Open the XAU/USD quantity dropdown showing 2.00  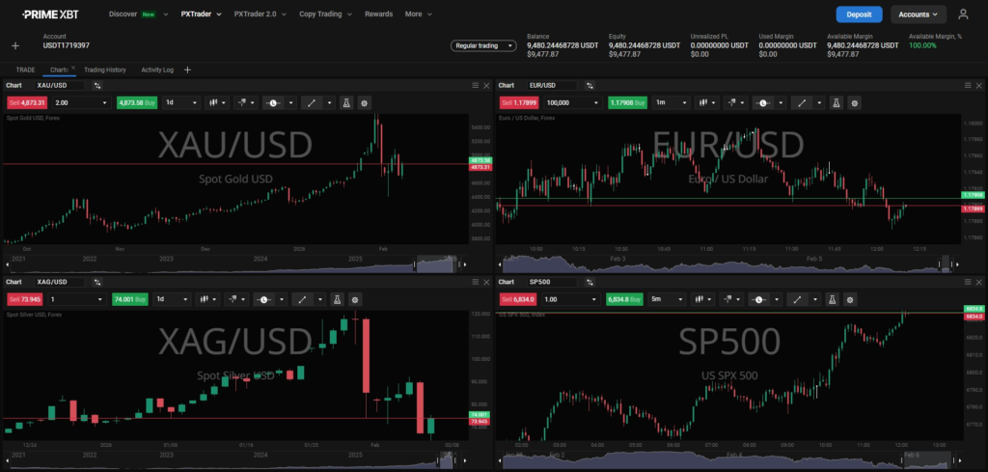click(x=81, y=102)
